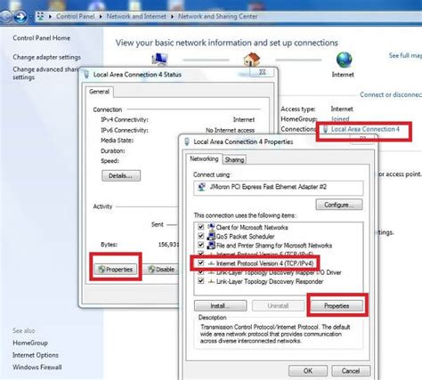Click Cancel in Properties dialog
The height and width of the screenshot is (380, 422).
point(351,371)
